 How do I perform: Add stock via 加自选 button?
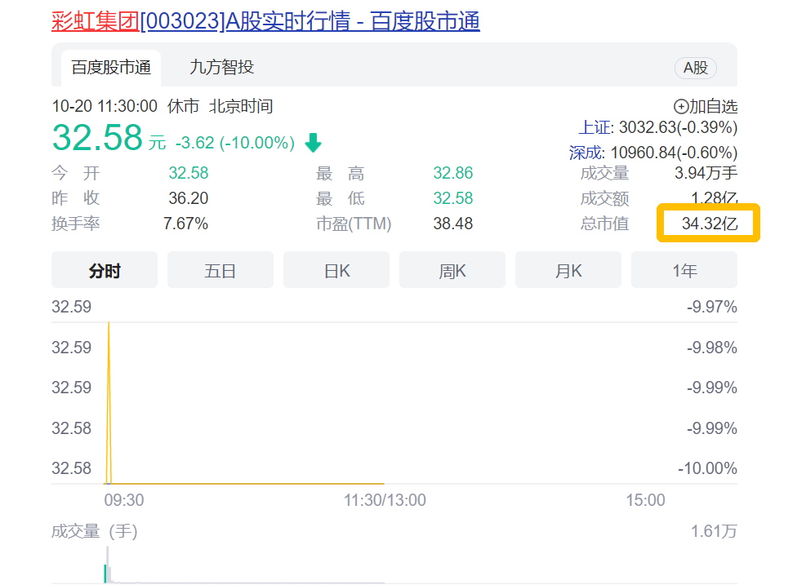(706, 106)
